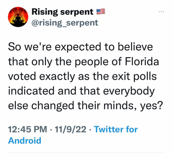
Task: Click the word "indicated" in the tweet
Action: [31, 91]
